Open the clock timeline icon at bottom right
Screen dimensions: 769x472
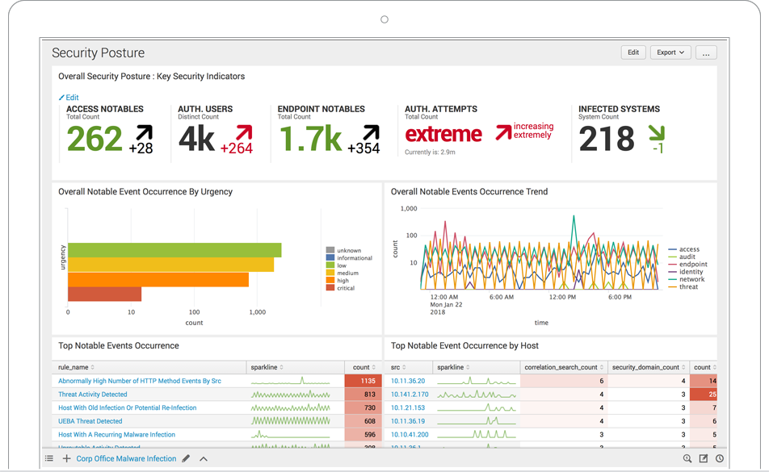719,458
